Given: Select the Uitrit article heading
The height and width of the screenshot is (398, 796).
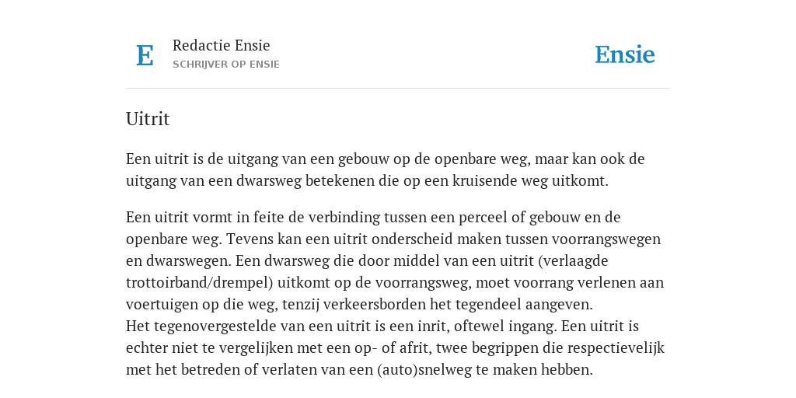Looking at the screenshot, I should click(x=148, y=119).
